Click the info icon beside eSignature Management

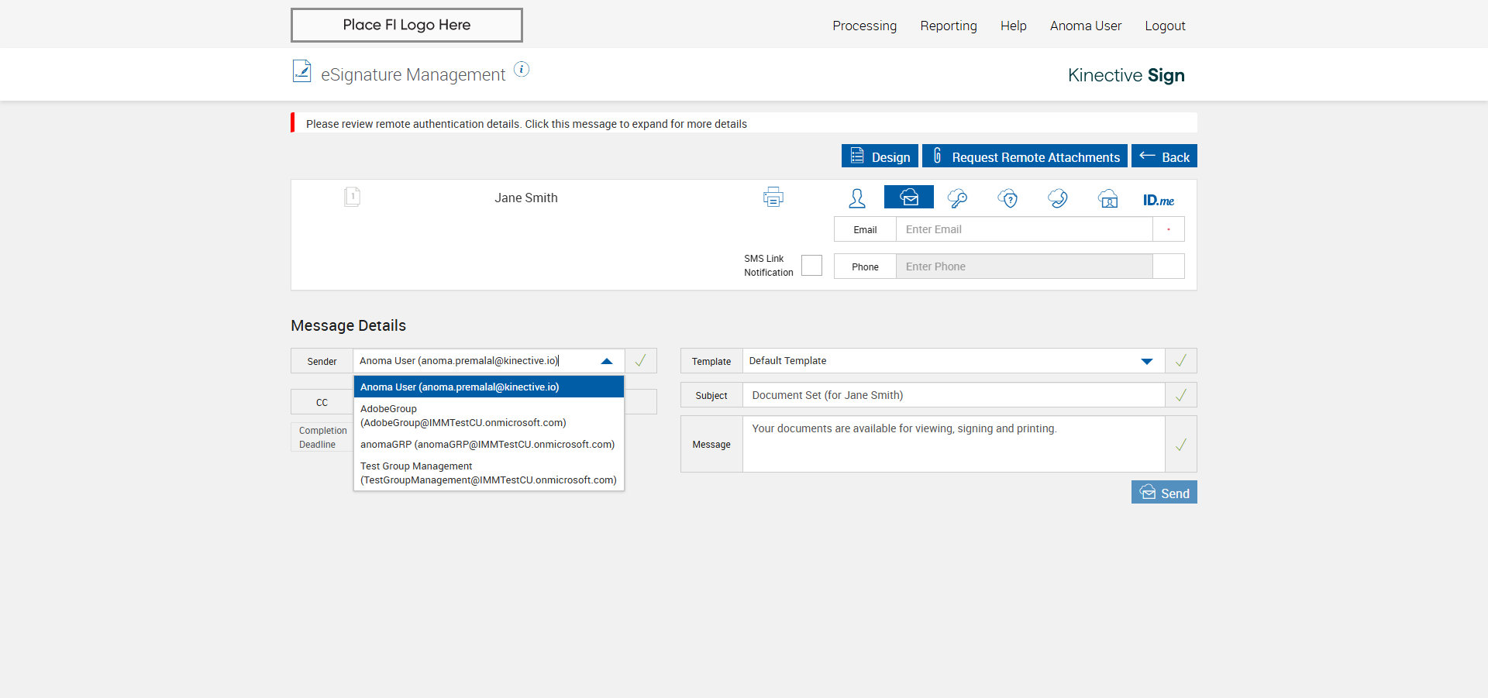pyautogui.click(x=522, y=70)
